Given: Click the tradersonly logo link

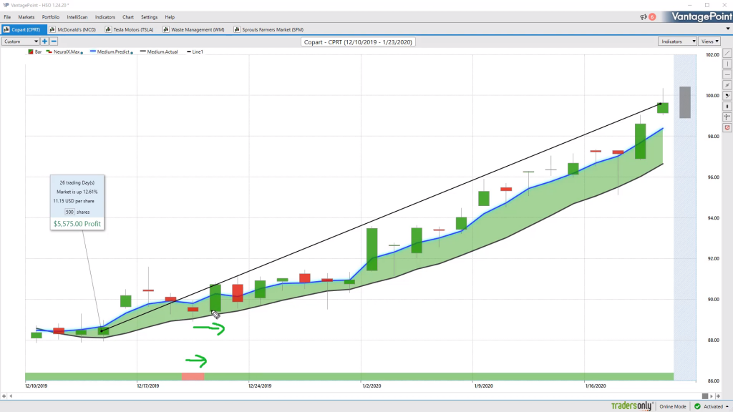Looking at the screenshot, I should pos(632,406).
